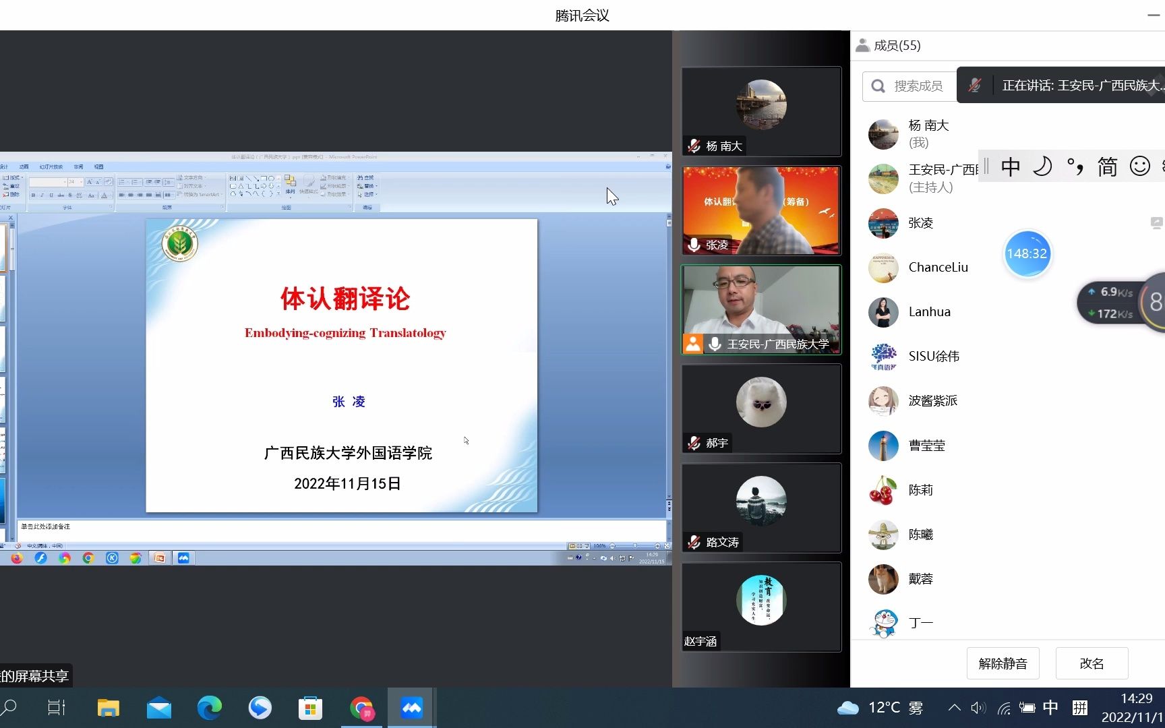Open Microsoft Store on the taskbar
This screenshot has height=728, width=1165.
(310, 708)
